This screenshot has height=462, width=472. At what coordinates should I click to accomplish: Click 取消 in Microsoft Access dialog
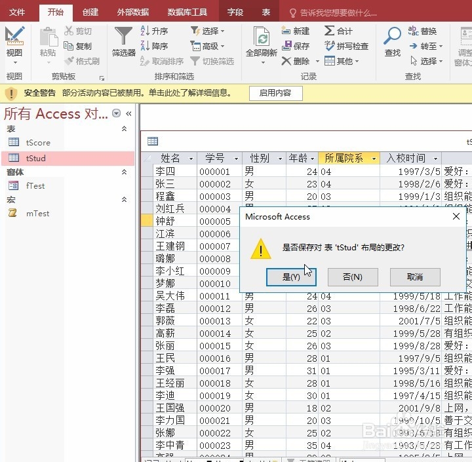[415, 277]
